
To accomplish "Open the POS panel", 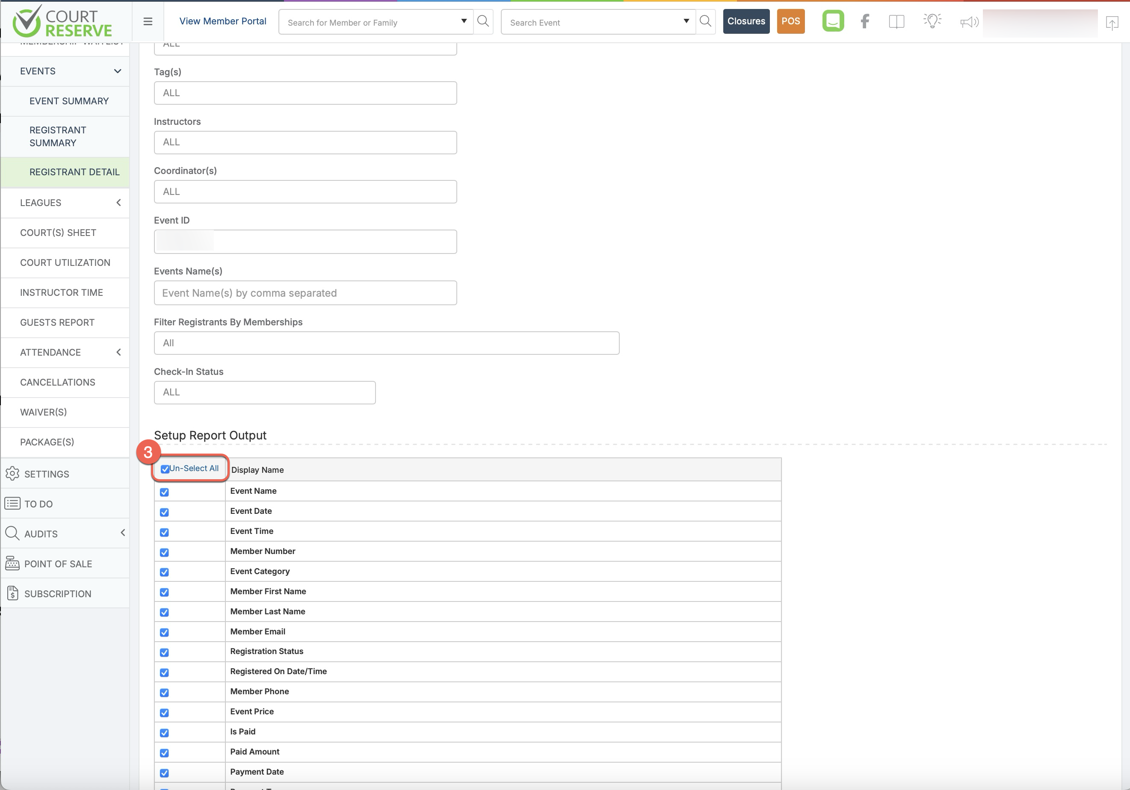I will click(x=790, y=21).
